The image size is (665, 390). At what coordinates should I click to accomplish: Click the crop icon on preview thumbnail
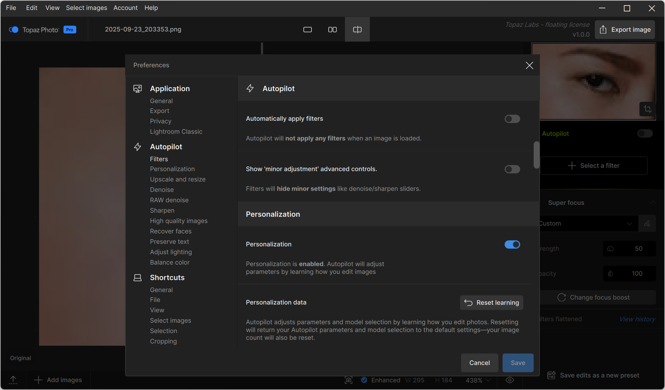[647, 109]
